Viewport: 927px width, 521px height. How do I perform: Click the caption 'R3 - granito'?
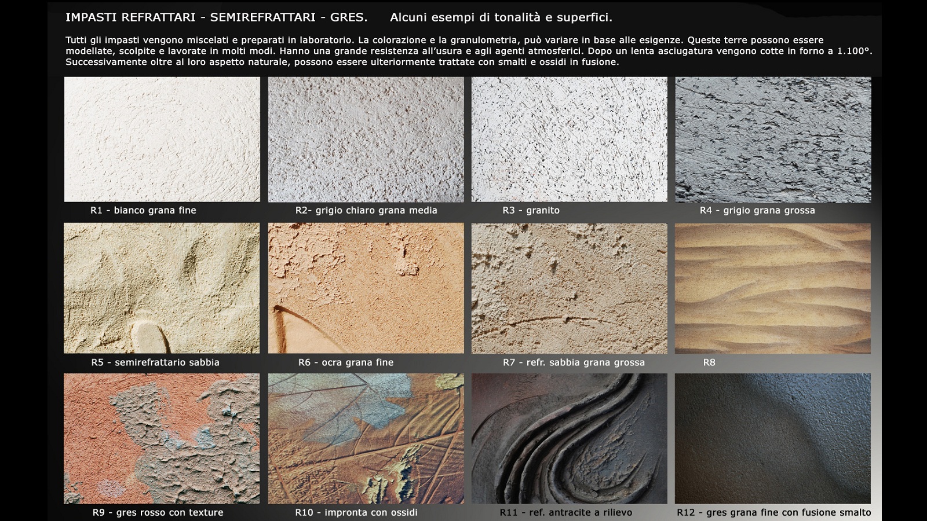[x=531, y=210]
